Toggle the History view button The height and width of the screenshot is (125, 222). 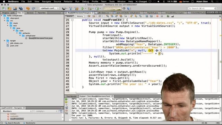tap(80, 16)
